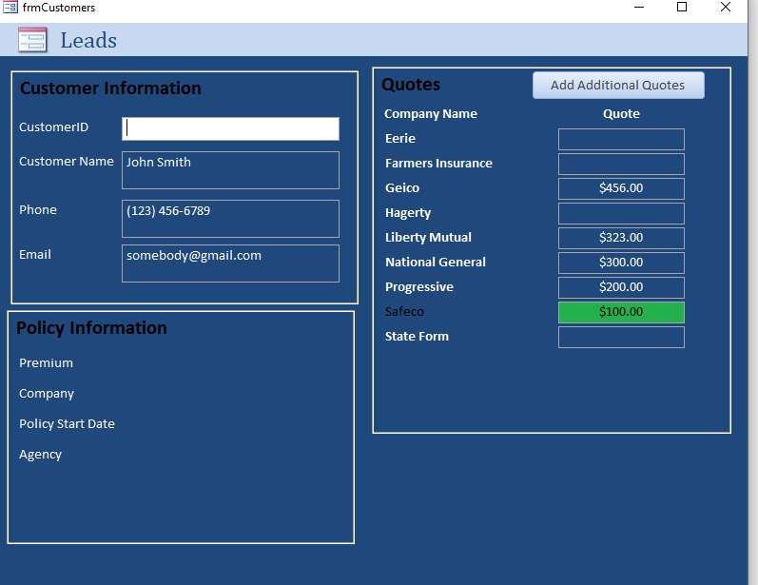
Task: Click the Quotes section heading
Action: [411, 85]
